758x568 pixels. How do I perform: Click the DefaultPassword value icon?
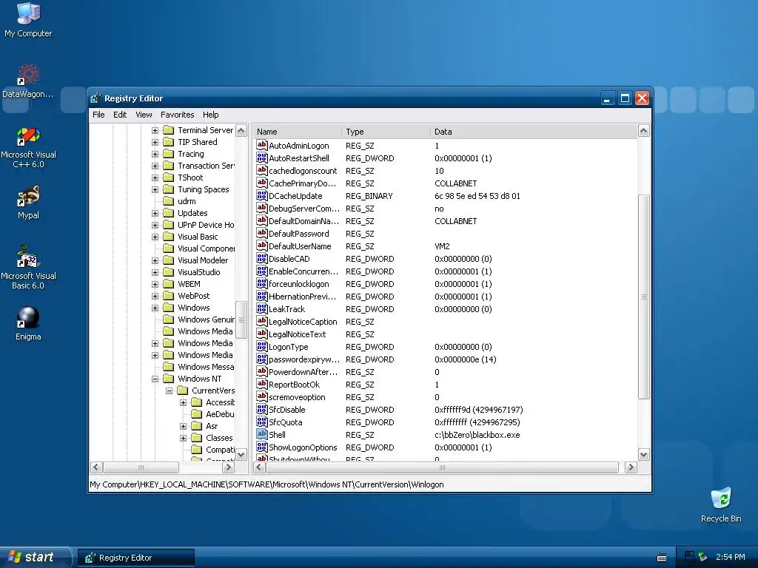[x=261, y=233]
